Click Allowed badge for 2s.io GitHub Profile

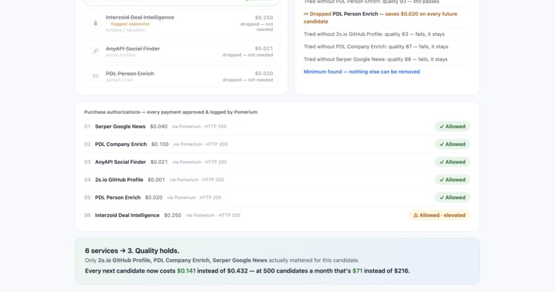(x=452, y=180)
